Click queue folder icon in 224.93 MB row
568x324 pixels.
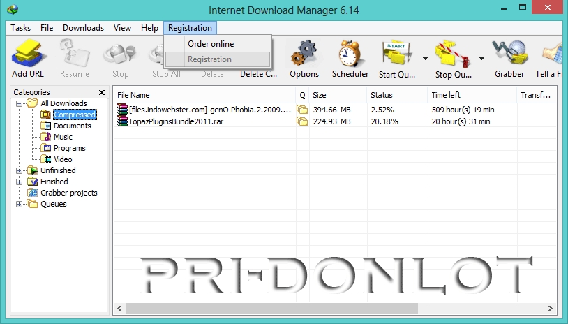tap(302, 121)
